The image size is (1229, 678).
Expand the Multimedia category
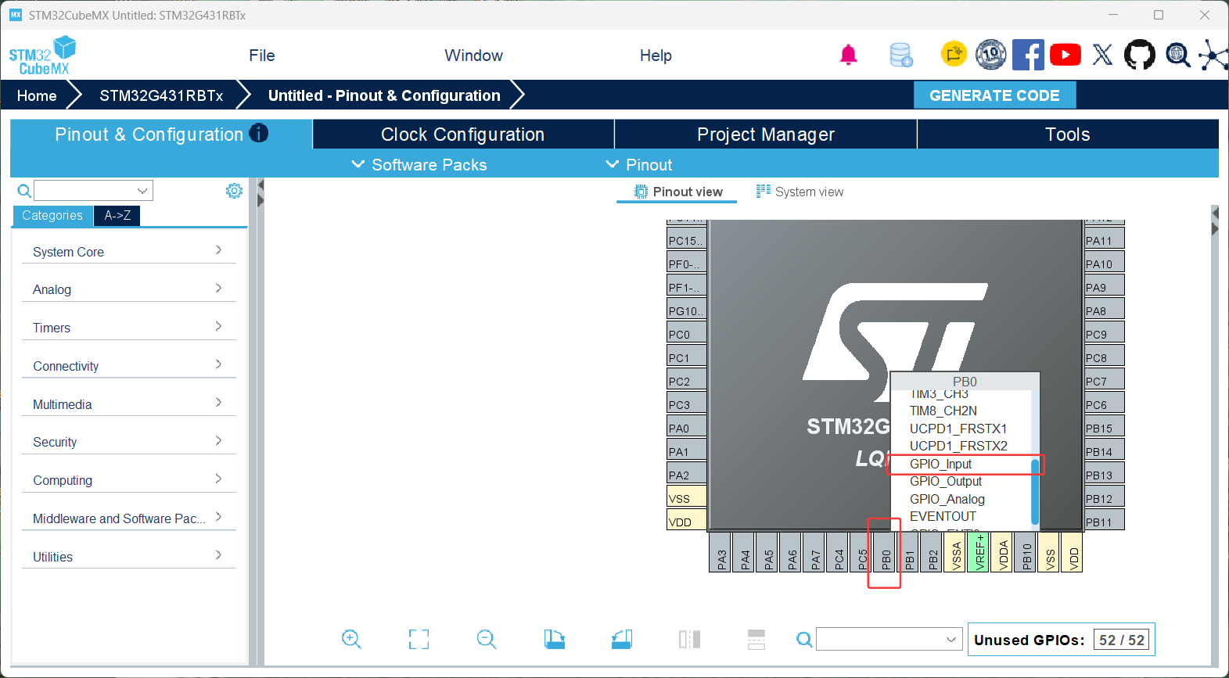point(129,404)
